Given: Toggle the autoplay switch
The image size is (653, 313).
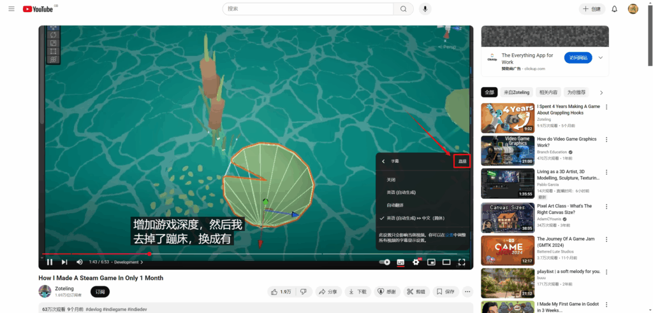Looking at the screenshot, I should tap(385, 262).
